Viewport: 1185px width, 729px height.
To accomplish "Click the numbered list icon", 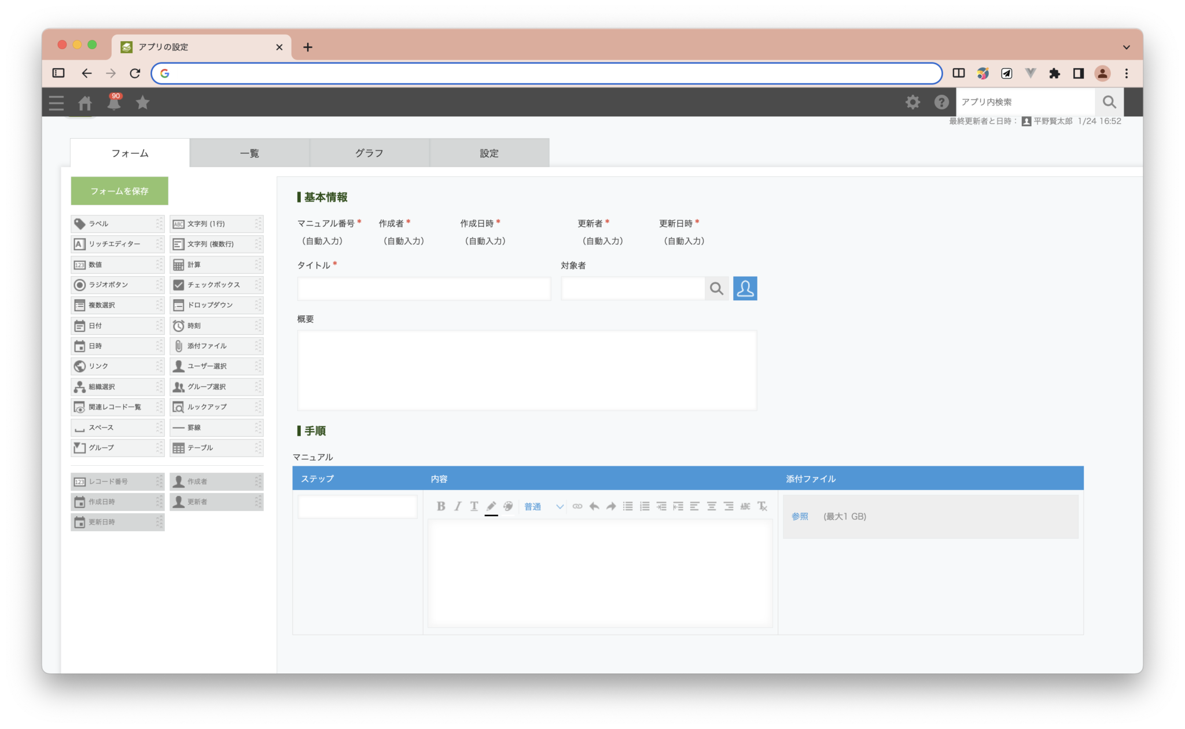I will [645, 506].
